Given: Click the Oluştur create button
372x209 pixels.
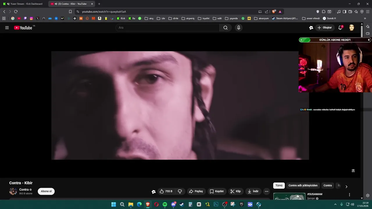Looking at the screenshot, I should click(x=325, y=28).
